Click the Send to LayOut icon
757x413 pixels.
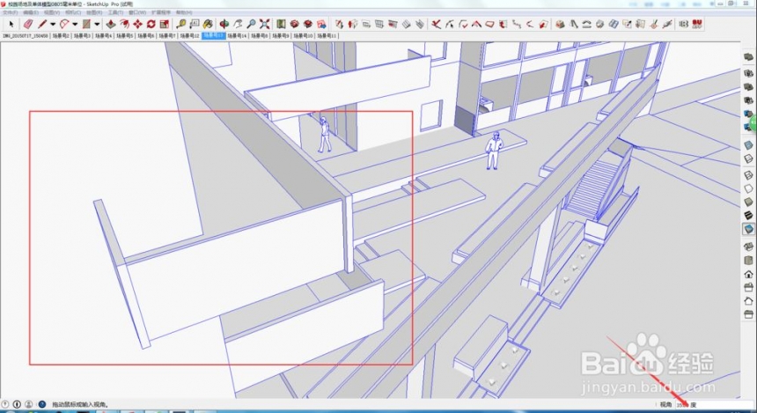(x=321, y=24)
